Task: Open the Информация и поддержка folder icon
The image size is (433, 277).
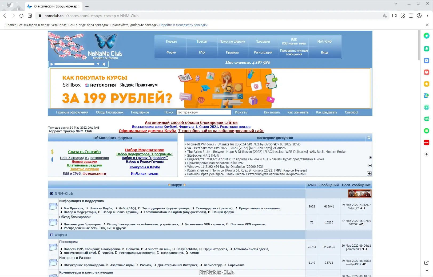Action: click(53, 206)
